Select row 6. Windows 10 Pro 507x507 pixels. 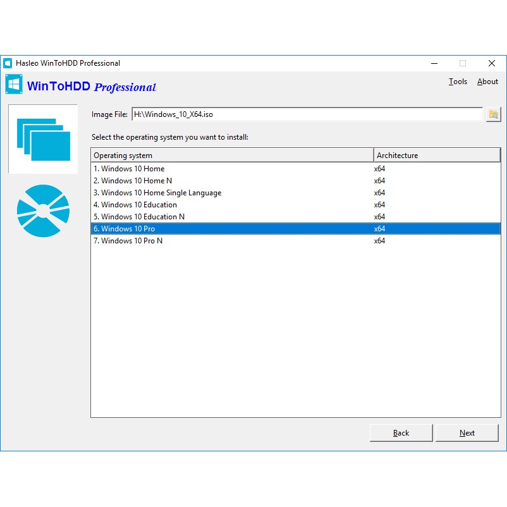pyautogui.click(x=295, y=229)
